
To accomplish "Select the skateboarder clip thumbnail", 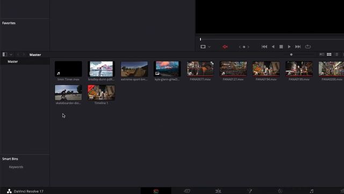I will pos(68,93).
